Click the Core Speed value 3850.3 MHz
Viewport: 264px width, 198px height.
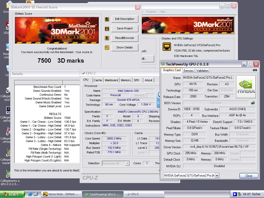pos(114,138)
